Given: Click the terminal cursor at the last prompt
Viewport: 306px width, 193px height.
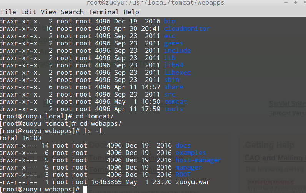Looking at the screenshot, I should (85, 189).
